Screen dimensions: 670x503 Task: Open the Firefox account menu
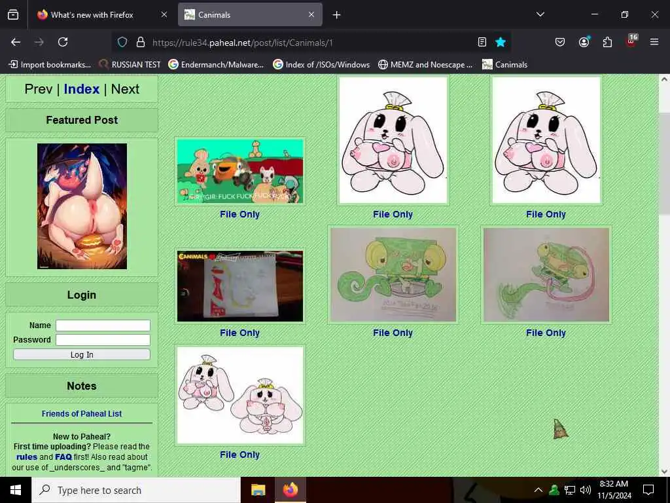584,42
